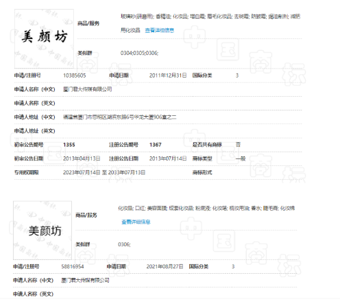
Task: Select registration announcement date 2013年07月14日
Action: (x=168, y=158)
